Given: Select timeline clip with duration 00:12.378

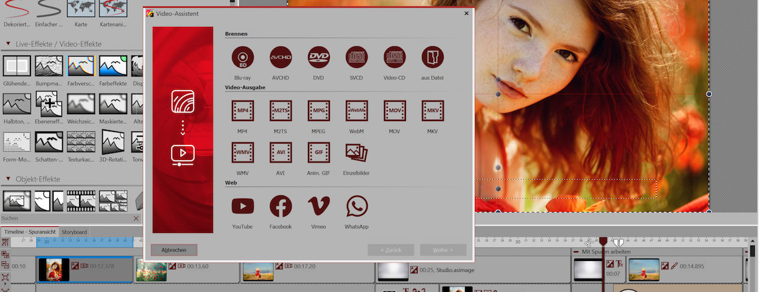Looking at the screenshot, I should (84, 269).
